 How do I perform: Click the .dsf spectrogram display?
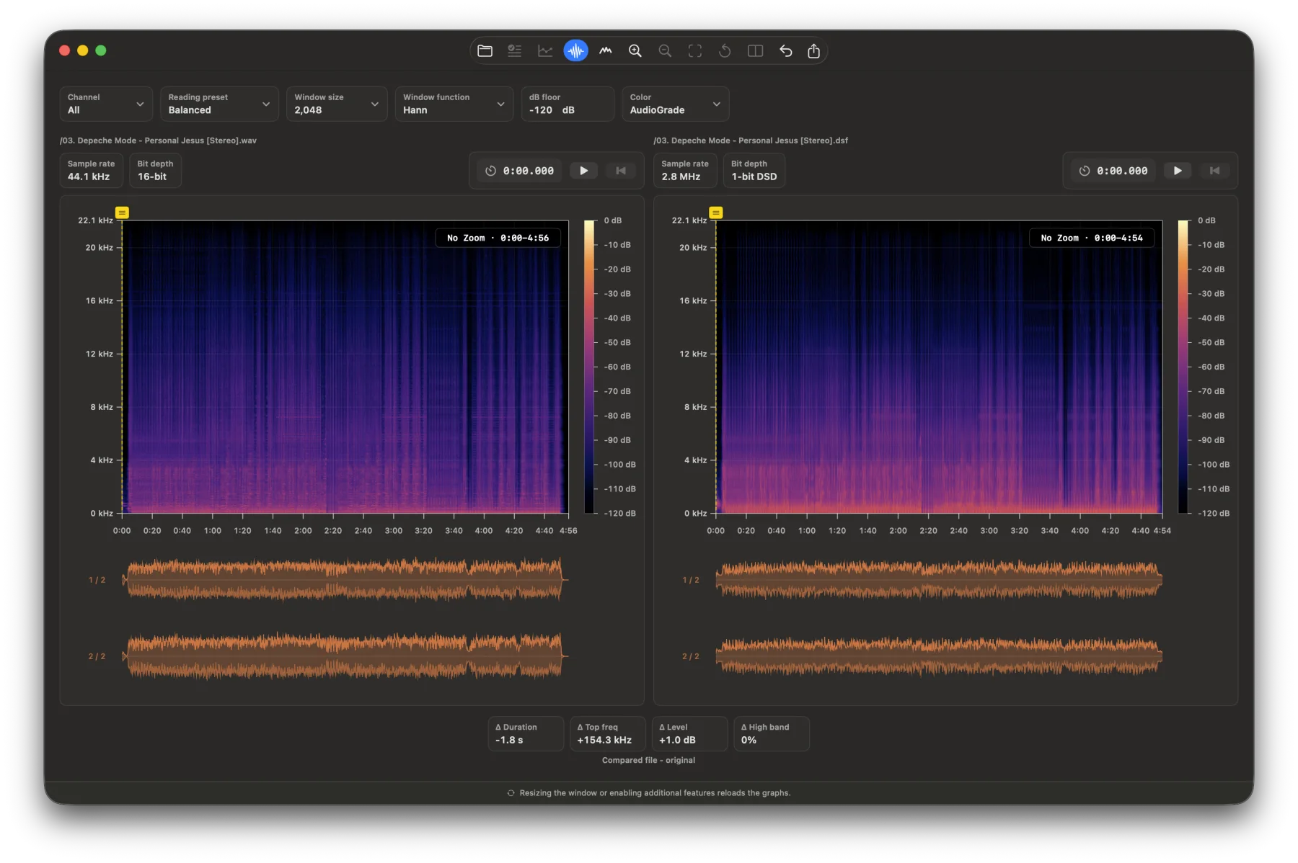939,367
